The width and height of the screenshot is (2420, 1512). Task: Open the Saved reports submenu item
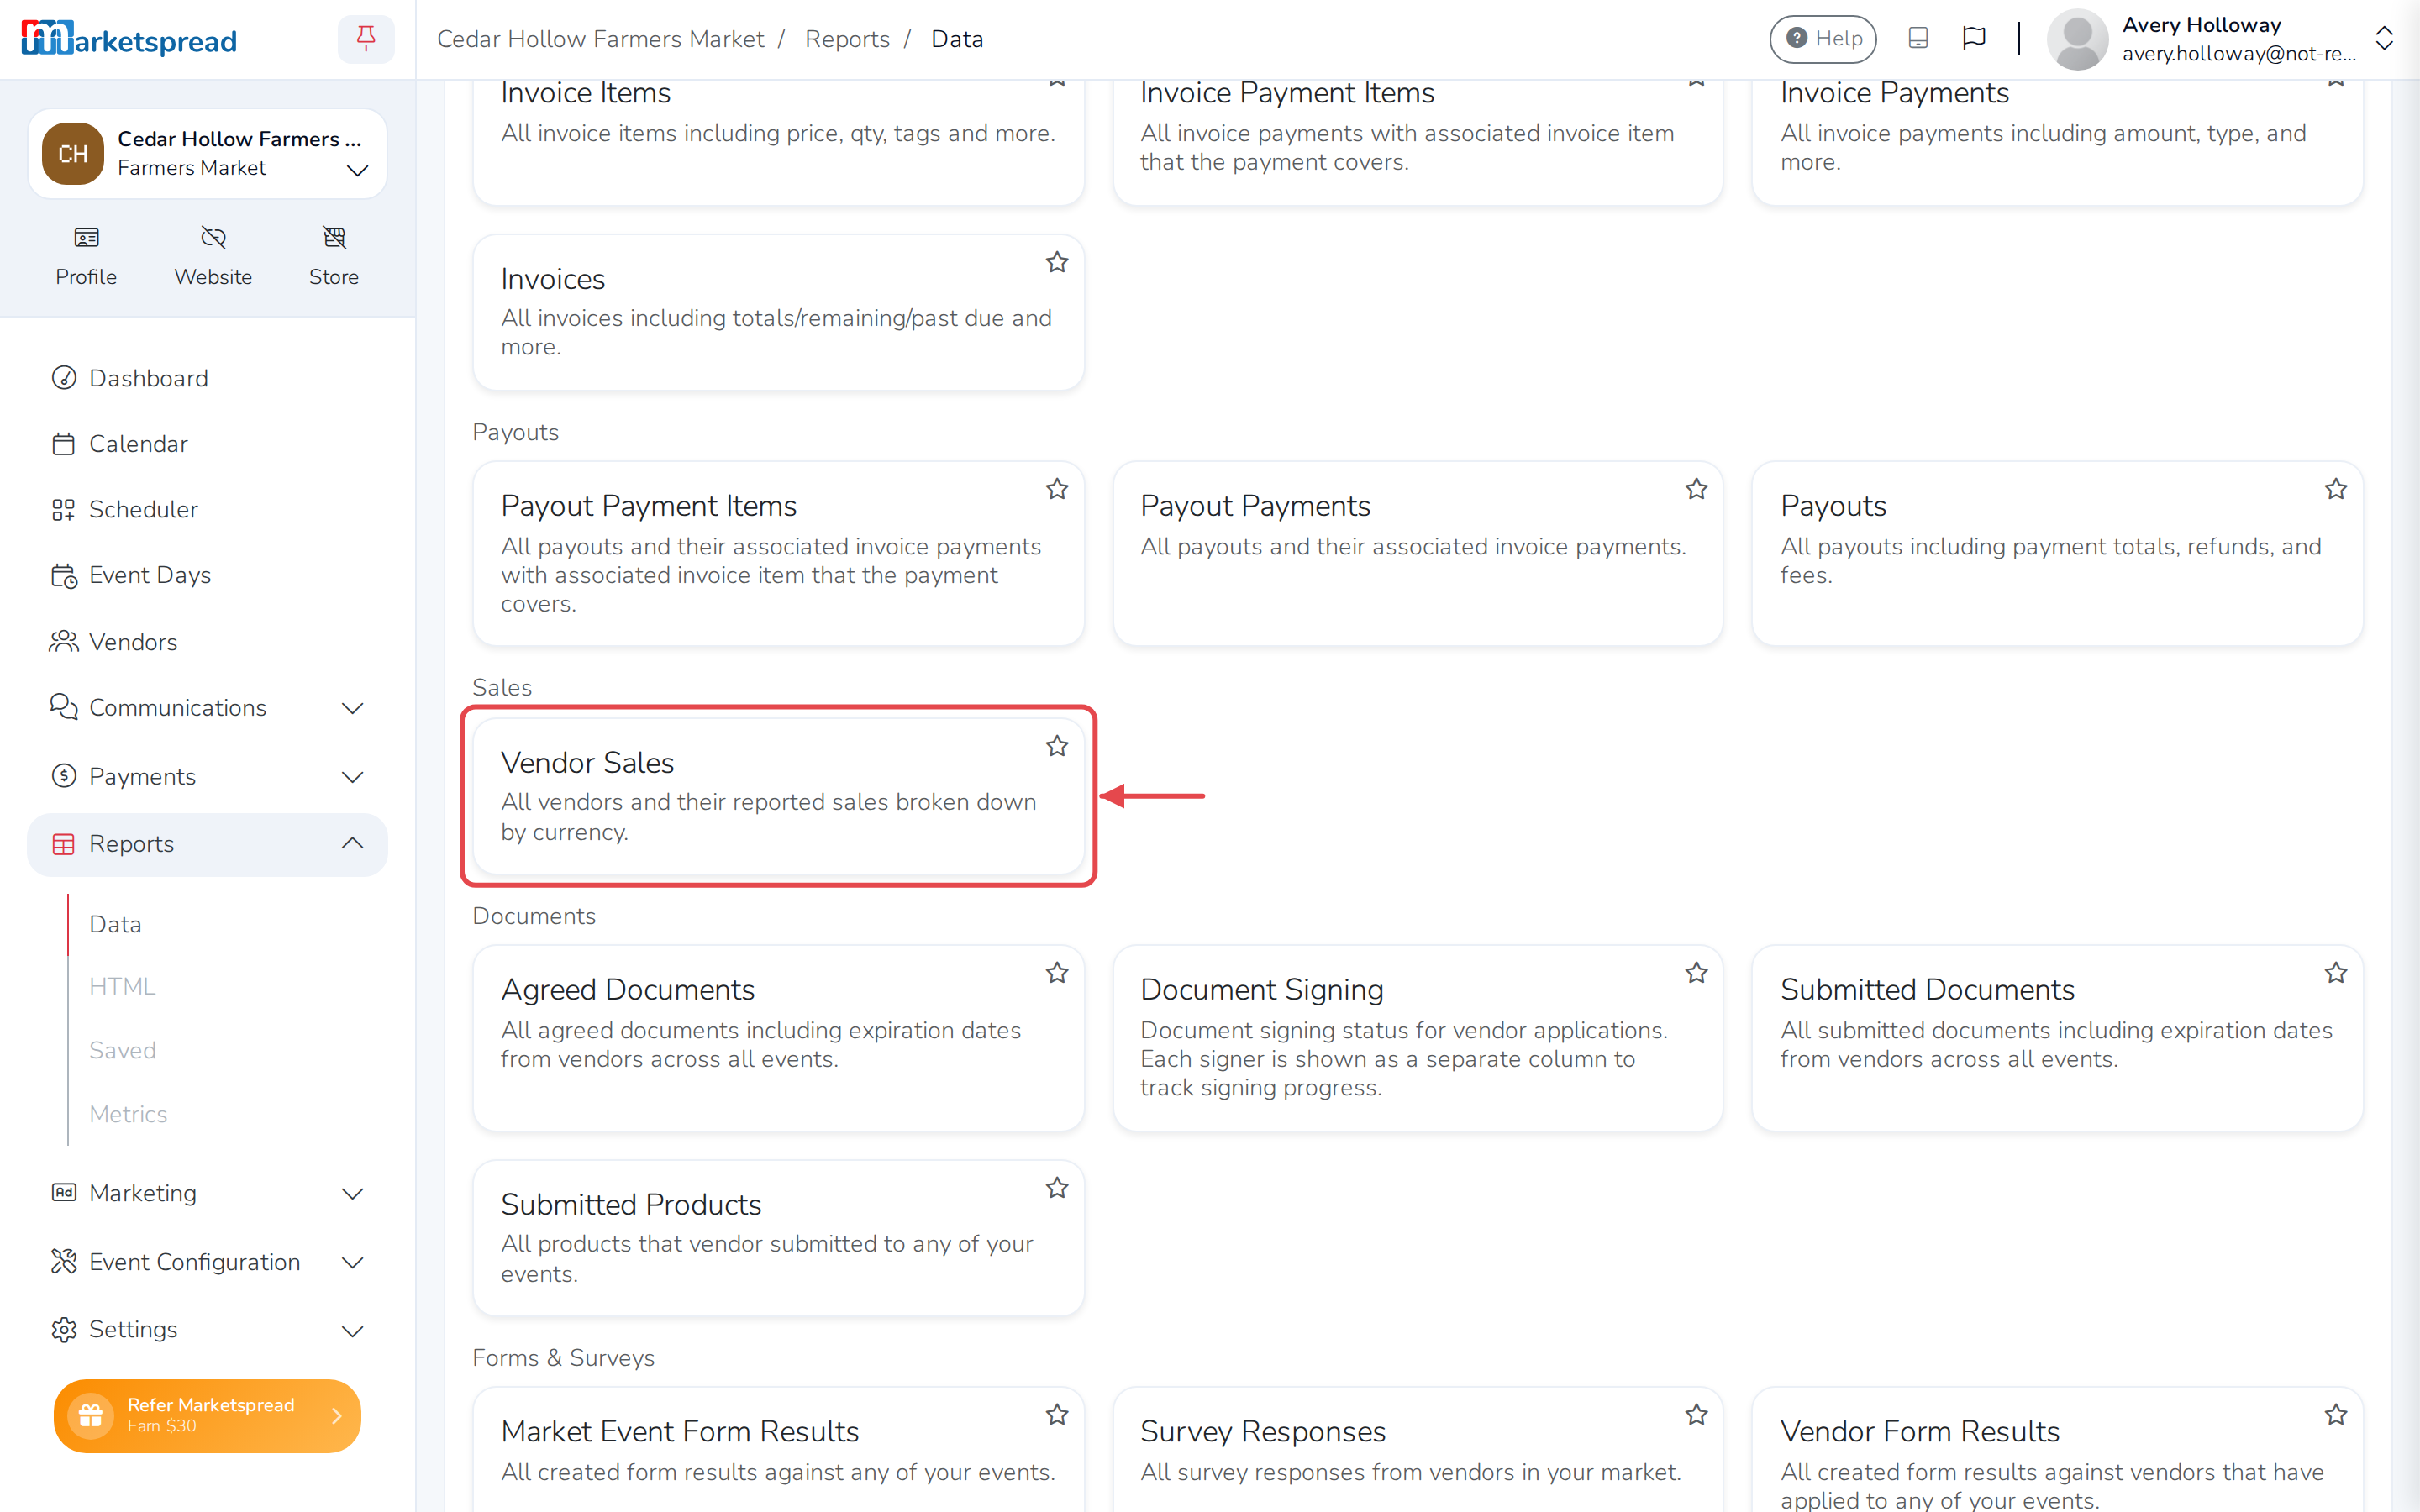[x=122, y=1051]
